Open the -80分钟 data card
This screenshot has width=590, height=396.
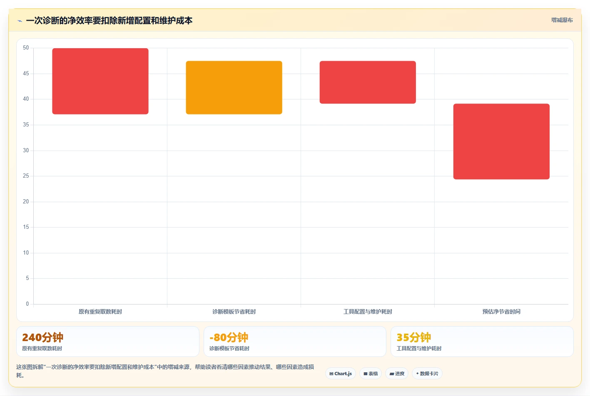(295, 342)
